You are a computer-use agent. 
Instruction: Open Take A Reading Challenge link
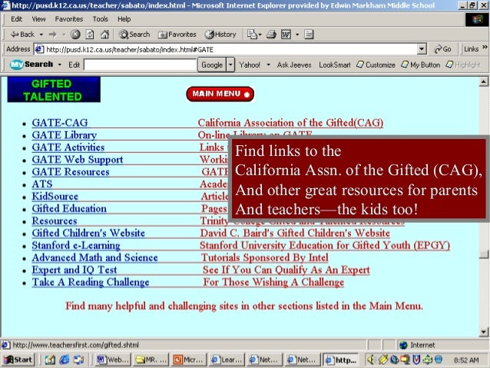coord(91,282)
